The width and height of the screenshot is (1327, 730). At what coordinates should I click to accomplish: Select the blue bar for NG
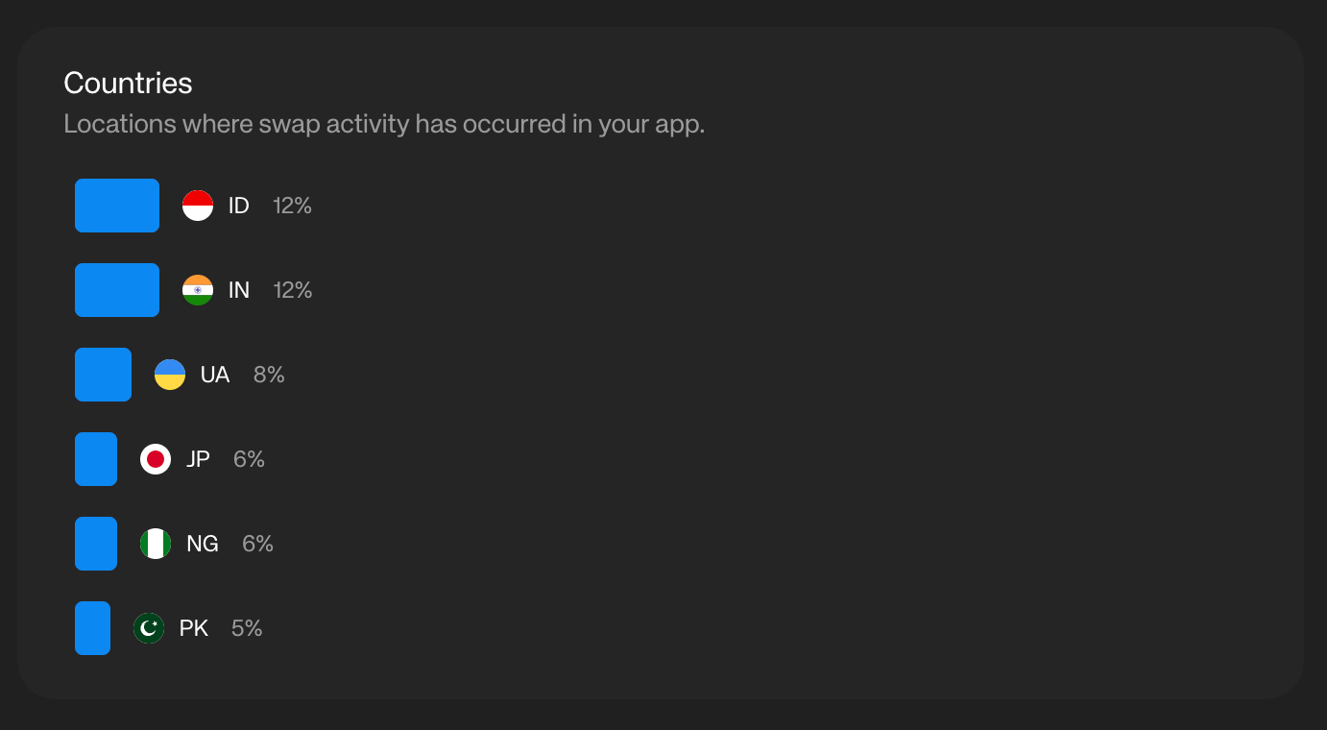coord(96,544)
